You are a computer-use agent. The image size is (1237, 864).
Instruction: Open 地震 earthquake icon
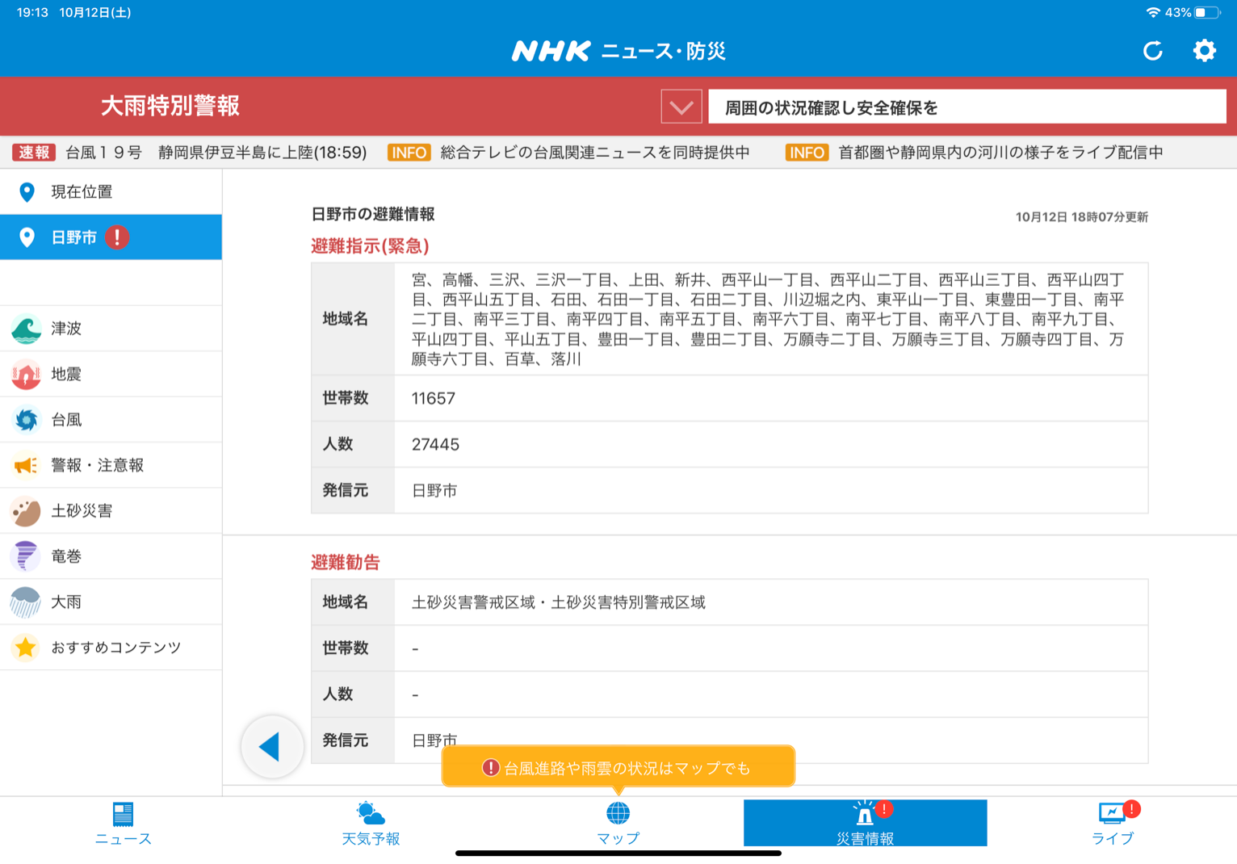[x=26, y=374]
